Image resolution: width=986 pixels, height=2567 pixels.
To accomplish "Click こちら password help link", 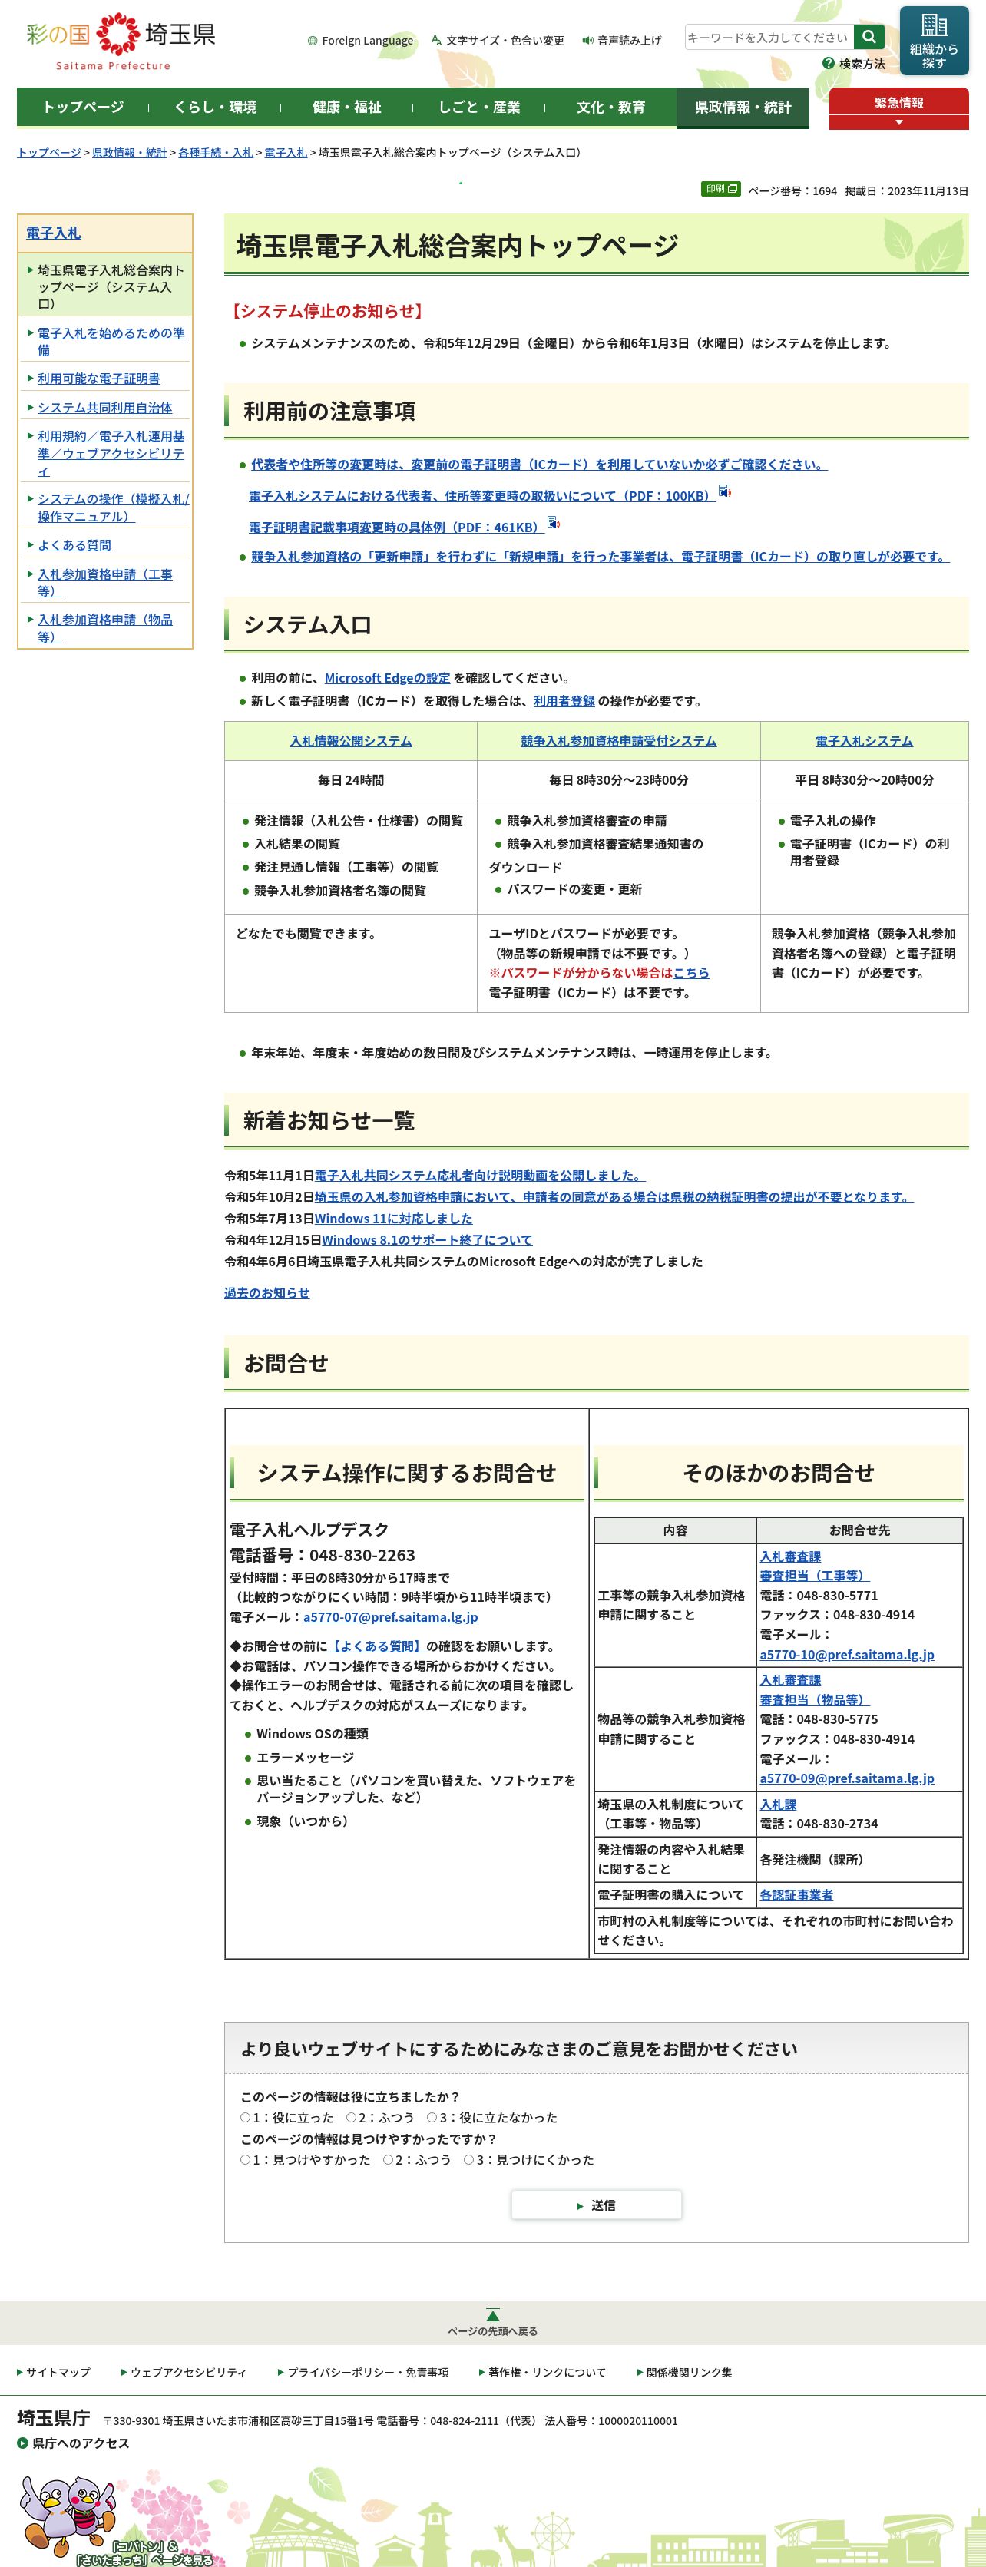I will tap(691, 973).
